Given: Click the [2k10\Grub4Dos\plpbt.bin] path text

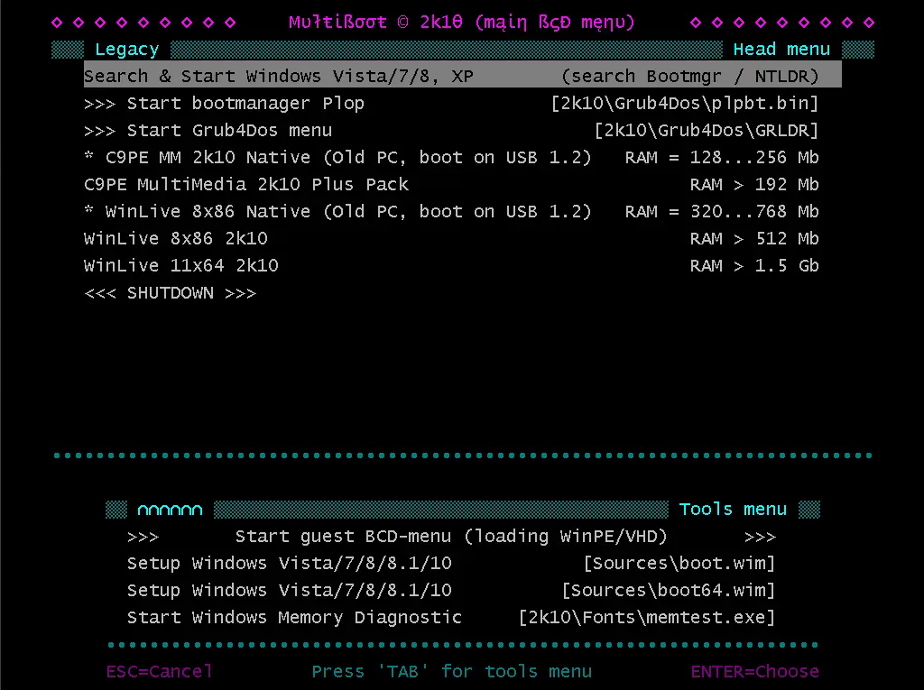Looking at the screenshot, I should (x=685, y=103).
